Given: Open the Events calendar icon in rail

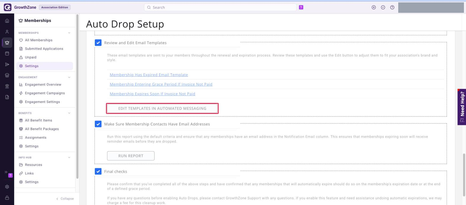Looking at the screenshot, I should point(7,53).
